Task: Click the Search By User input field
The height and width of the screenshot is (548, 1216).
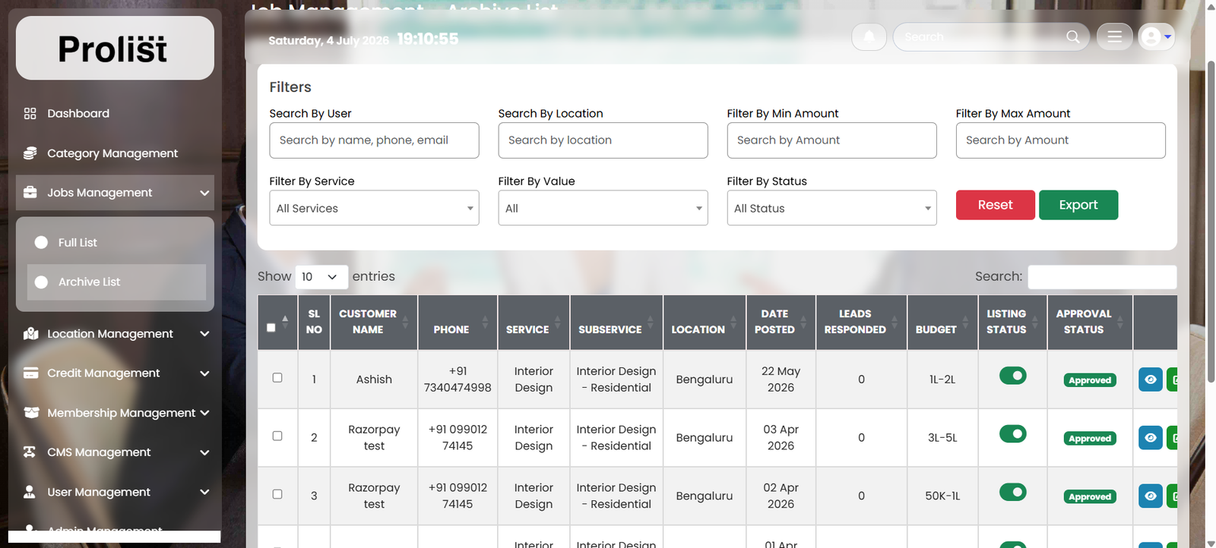Action: tap(374, 140)
